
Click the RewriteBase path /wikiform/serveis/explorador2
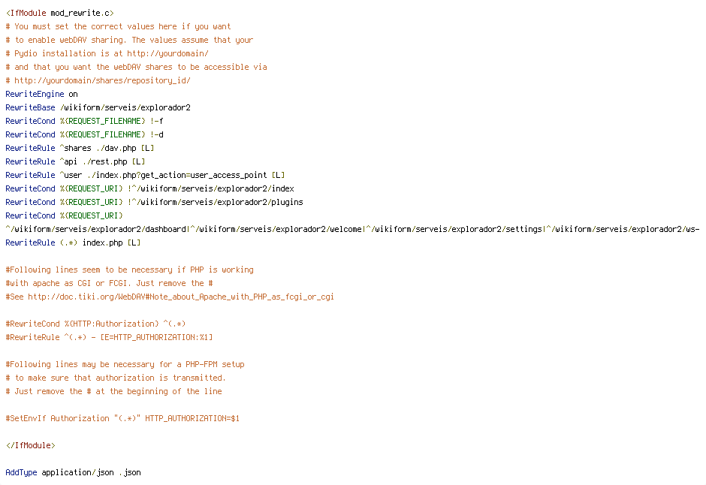point(125,107)
